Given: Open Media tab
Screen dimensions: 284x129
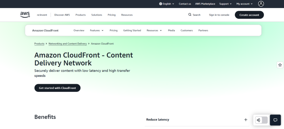Looking at the screenshot, I should click(x=171, y=31).
